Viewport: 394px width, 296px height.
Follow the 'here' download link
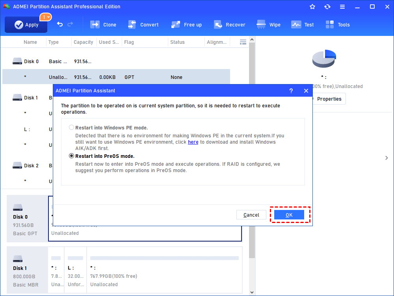pos(193,142)
